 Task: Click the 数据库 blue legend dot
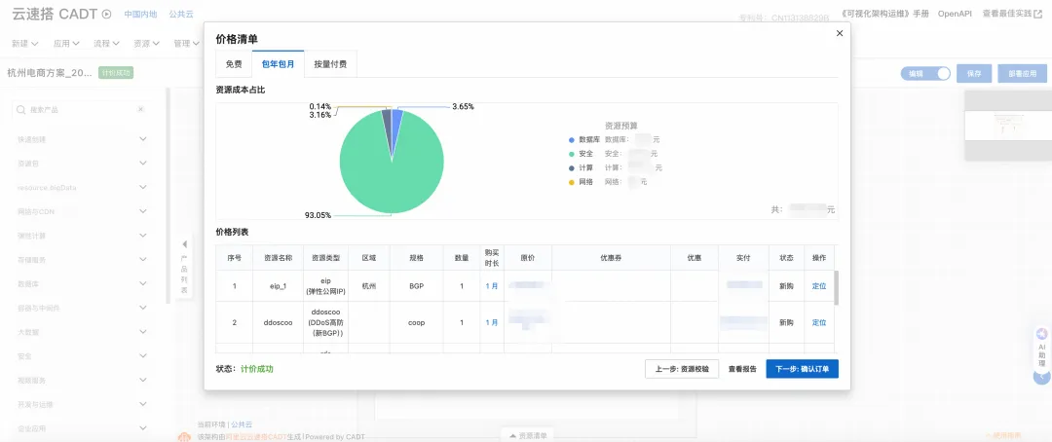tap(572, 140)
